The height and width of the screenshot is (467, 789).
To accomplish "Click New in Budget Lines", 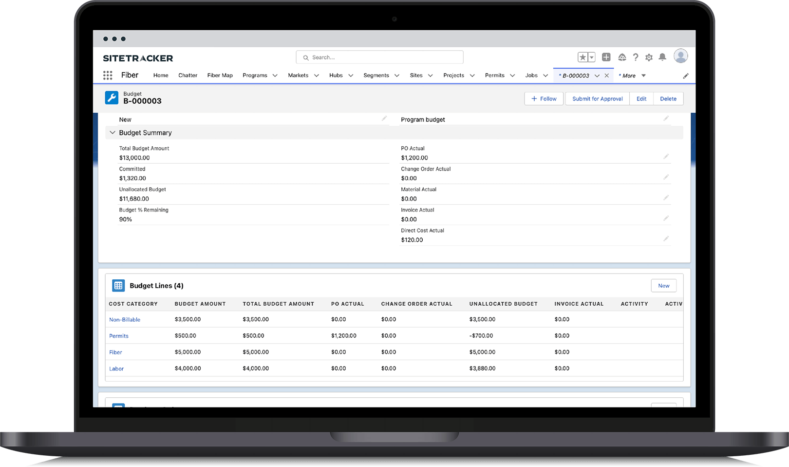I will (x=664, y=286).
